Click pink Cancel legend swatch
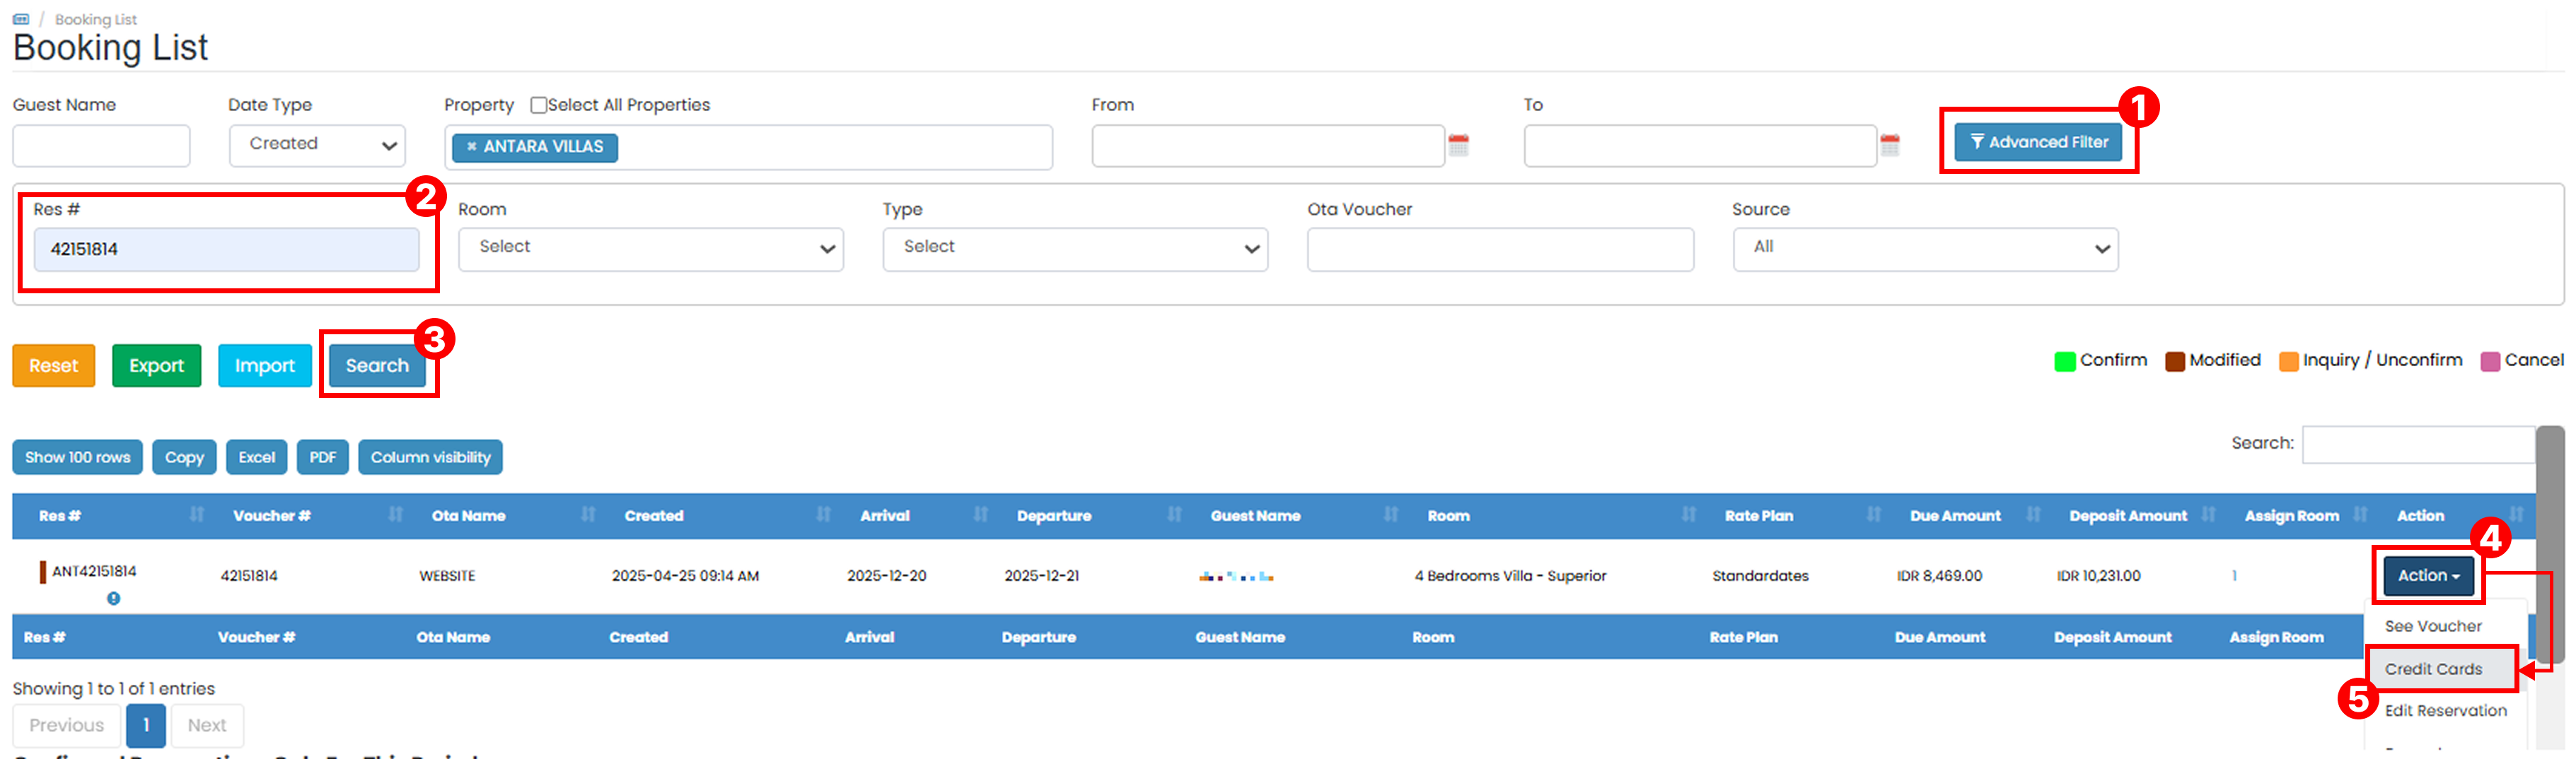Viewport: 2576px width, 759px height. (2490, 362)
